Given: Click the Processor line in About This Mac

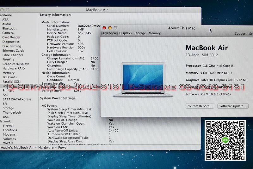Looking at the screenshot, I should coord(210,66).
